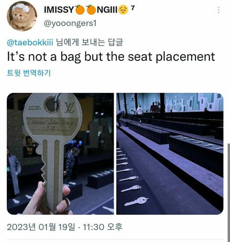
Task: Open the @yooongers1 handle
Action: (70, 23)
